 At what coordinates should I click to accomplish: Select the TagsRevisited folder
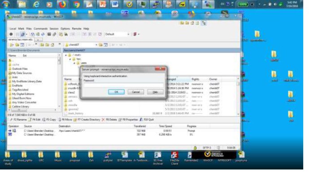(x=20, y=90)
